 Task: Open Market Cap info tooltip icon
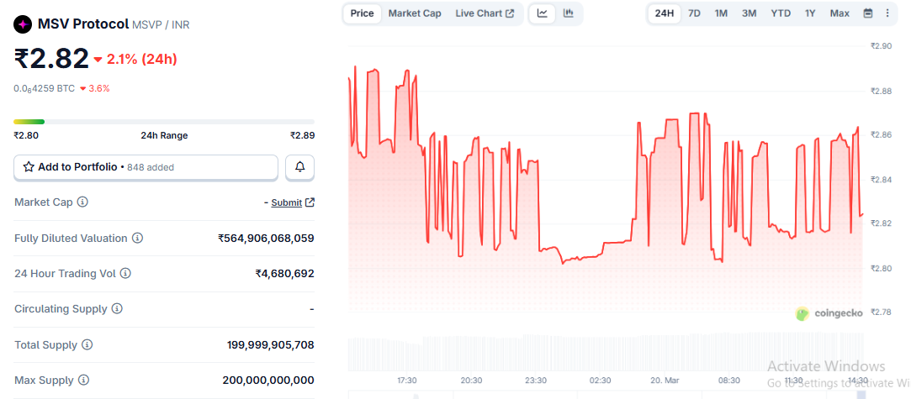[83, 202]
